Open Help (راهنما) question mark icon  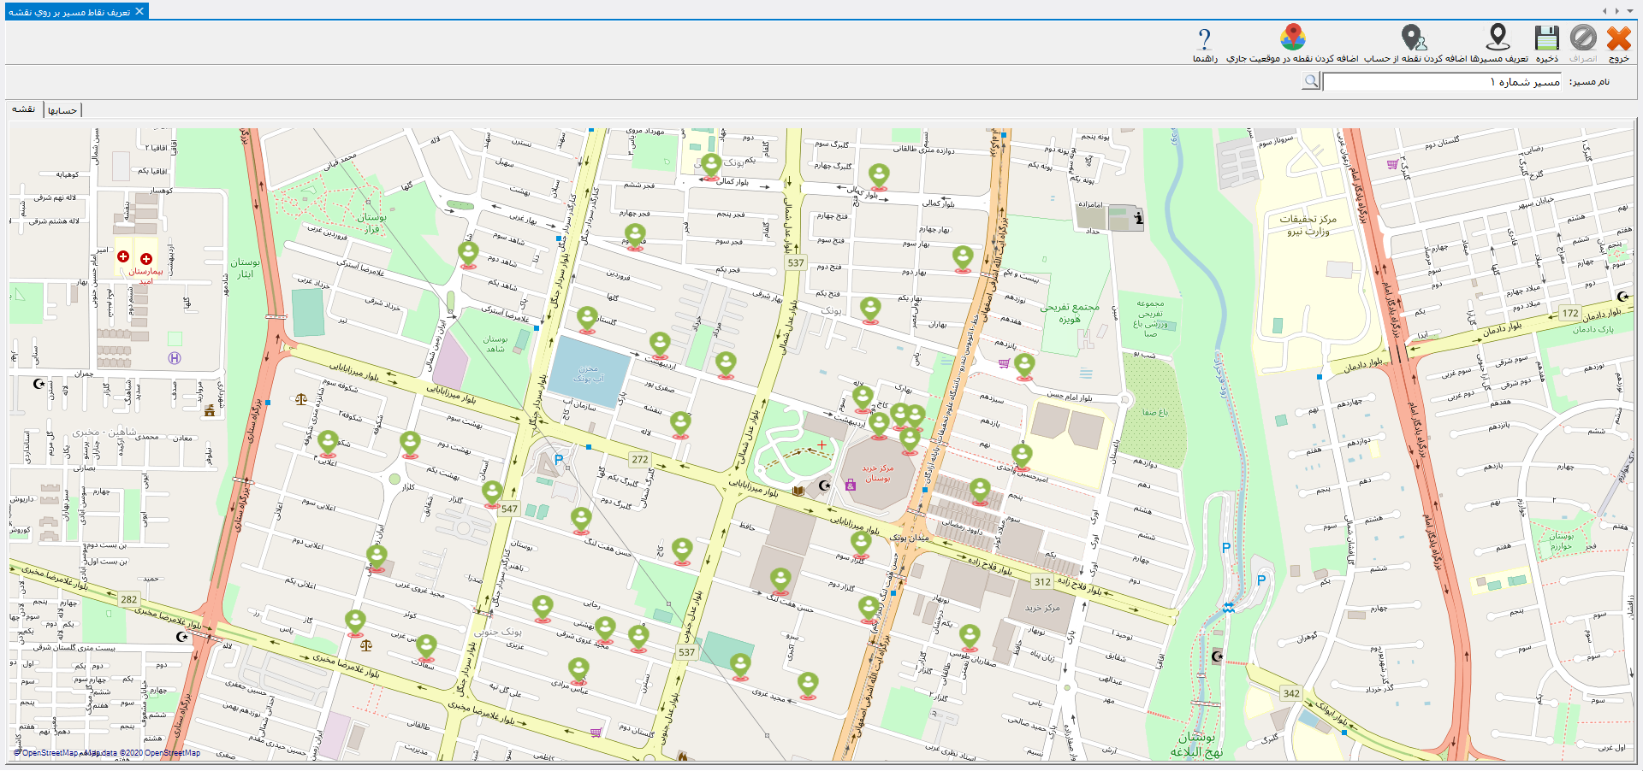(1205, 39)
